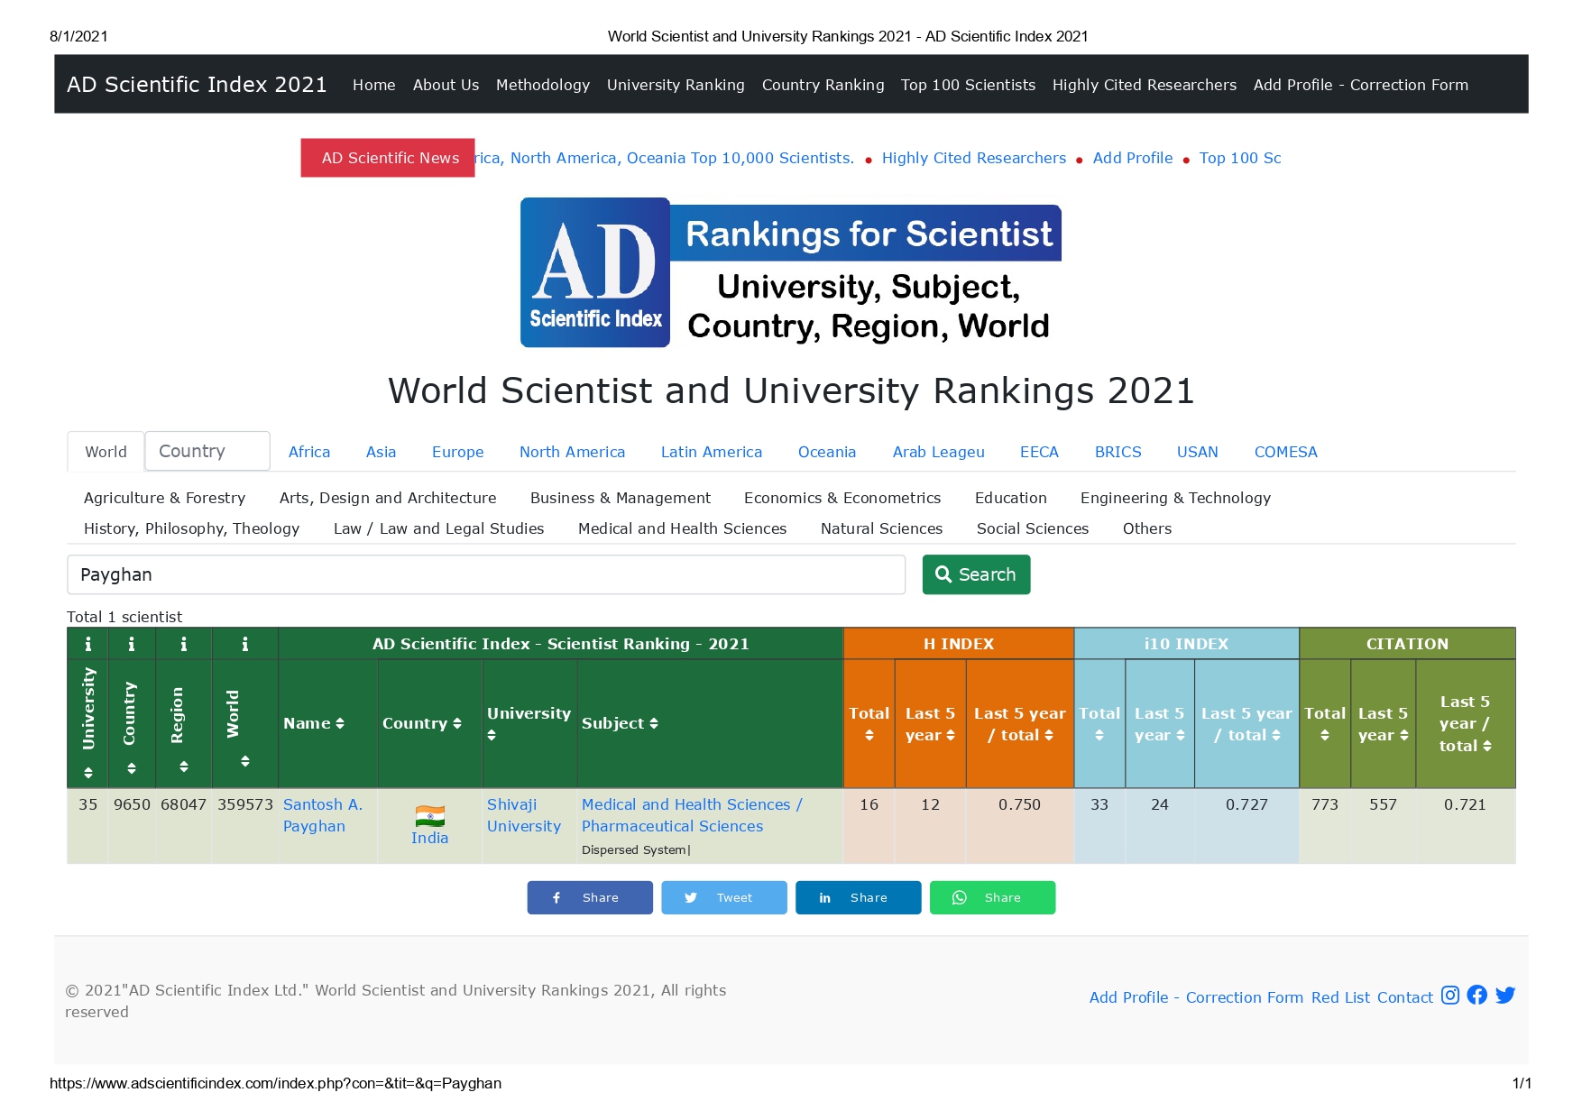This screenshot has width=1582, height=1120.
Task: Sort rankings by Country column header
Action: (x=421, y=723)
